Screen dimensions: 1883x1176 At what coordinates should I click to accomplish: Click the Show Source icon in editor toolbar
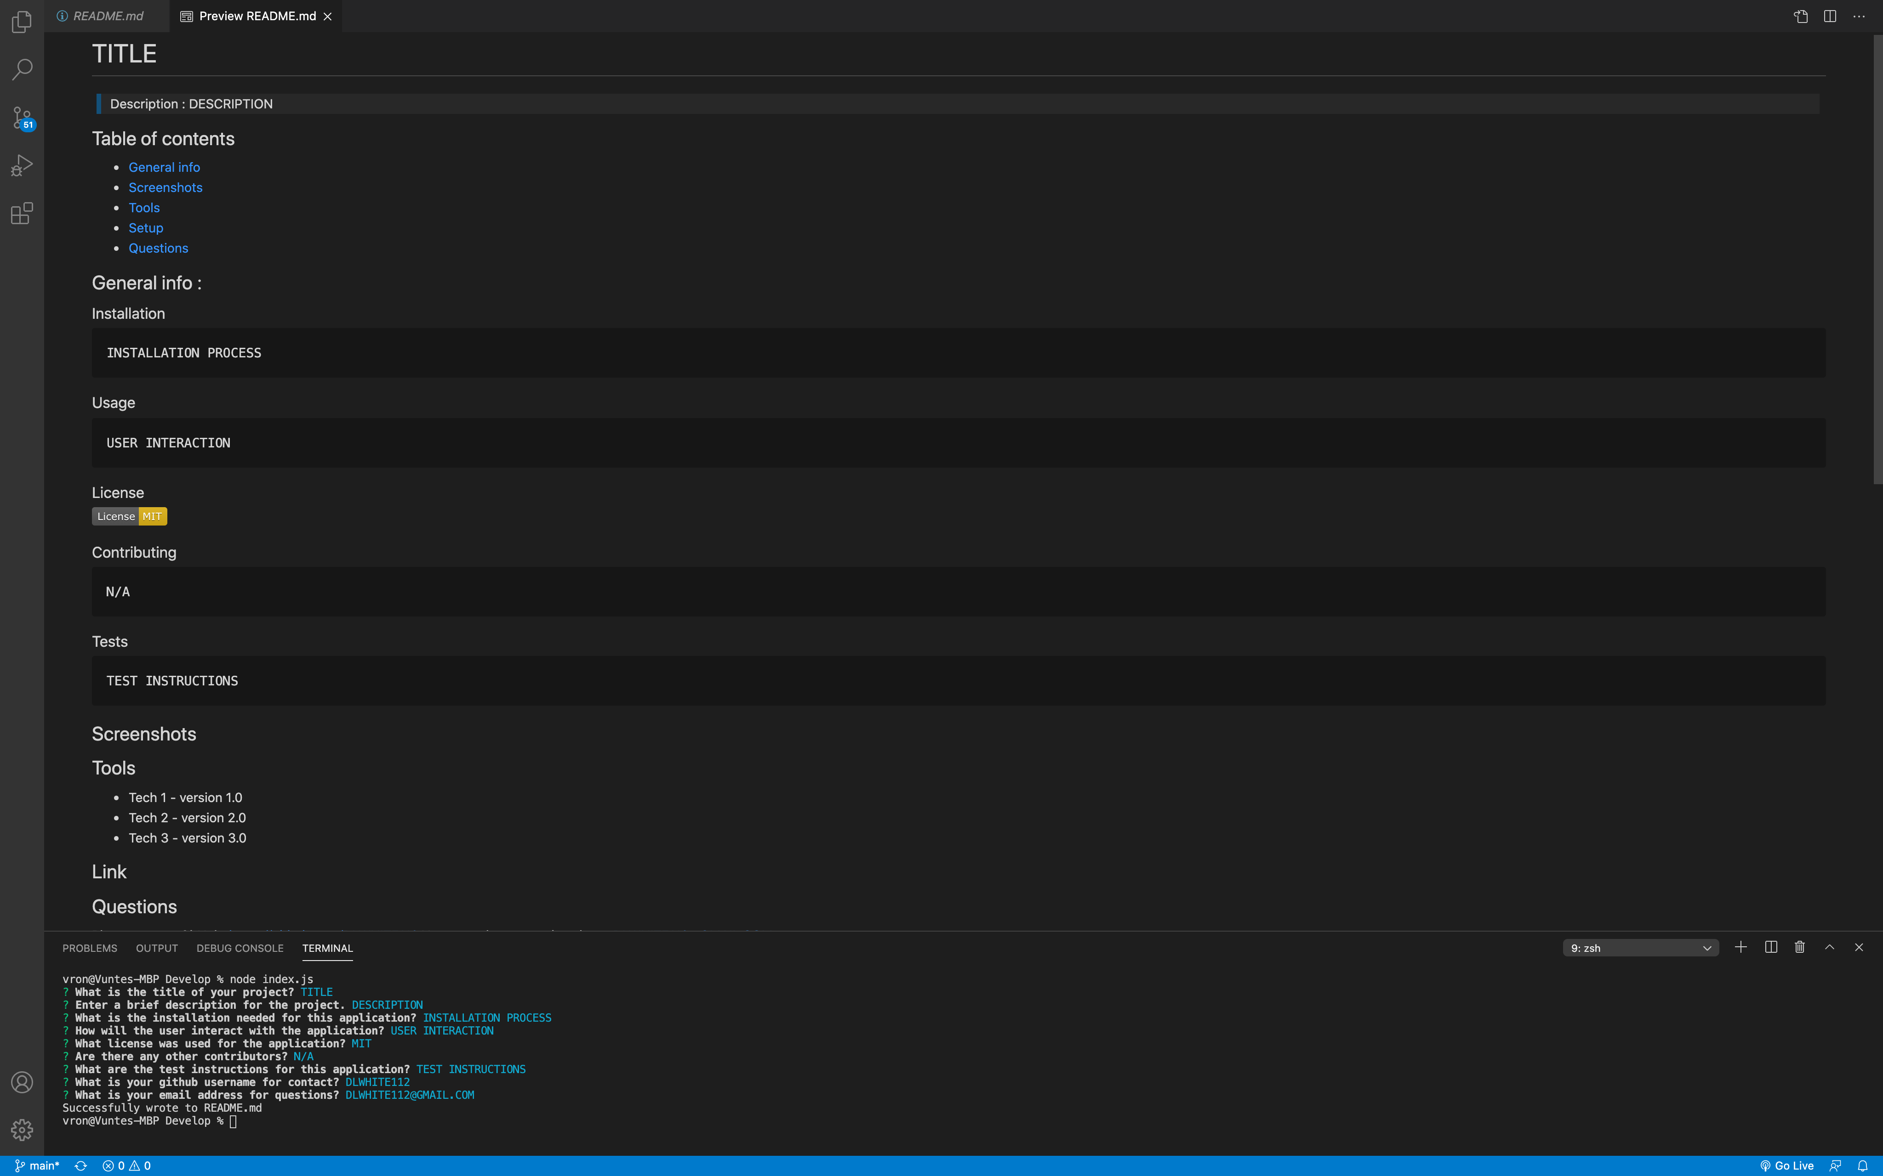[x=1801, y=17]
